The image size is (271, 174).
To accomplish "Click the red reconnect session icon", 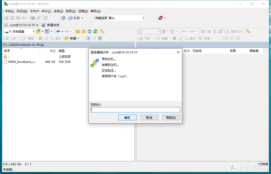I will tap(161, 18).
